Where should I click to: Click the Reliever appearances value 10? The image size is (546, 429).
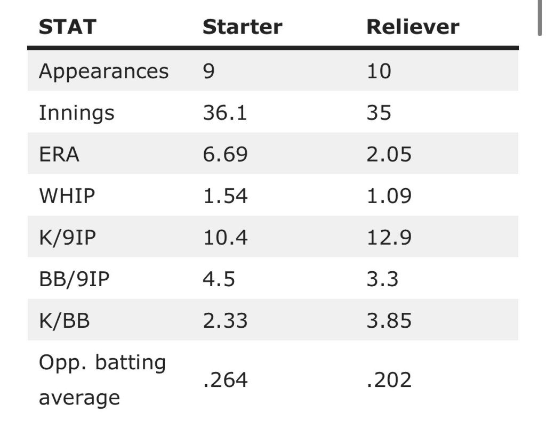(379, 71)
